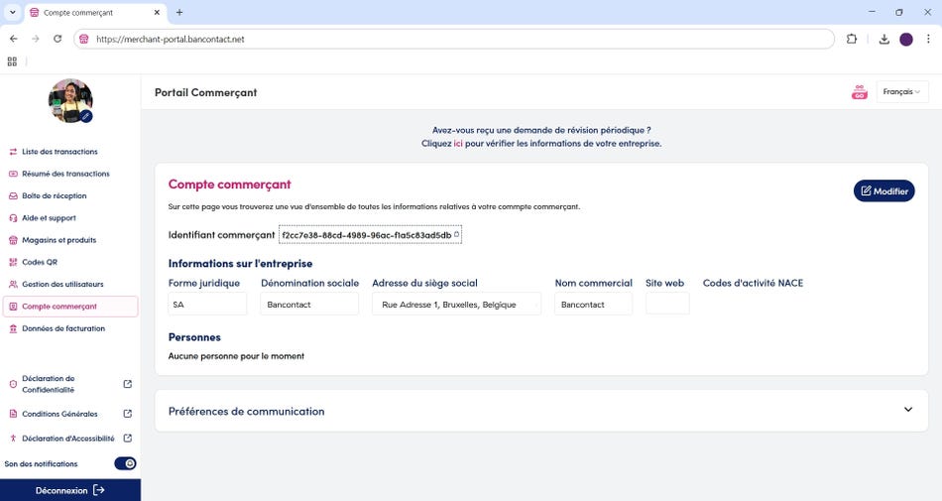Click the browser extensions puzzle icon
Image resolution: width=942 pixels, height=501 pixels.
[x=852, y=39]
